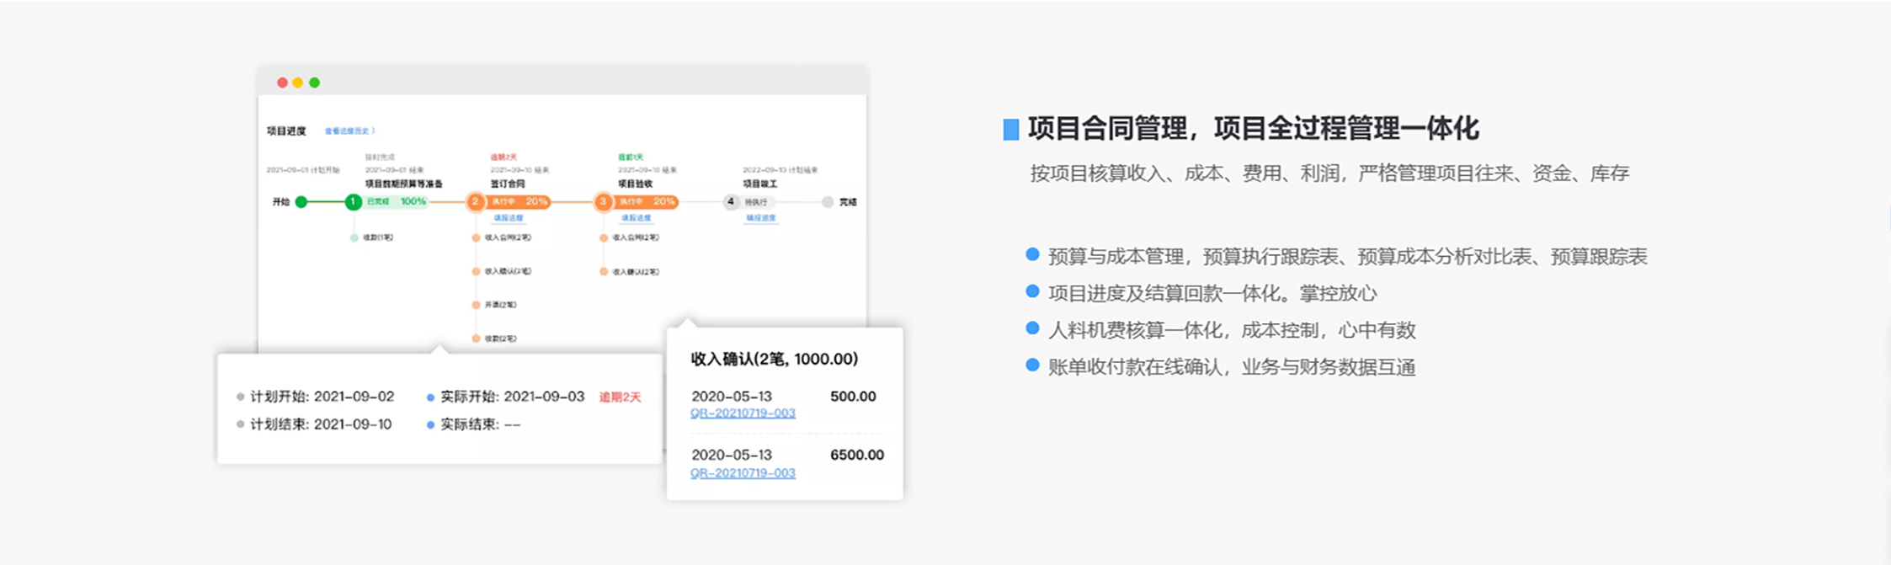Click the 开票(2笔) node
1891x565 pixels.
click(500, 305)
